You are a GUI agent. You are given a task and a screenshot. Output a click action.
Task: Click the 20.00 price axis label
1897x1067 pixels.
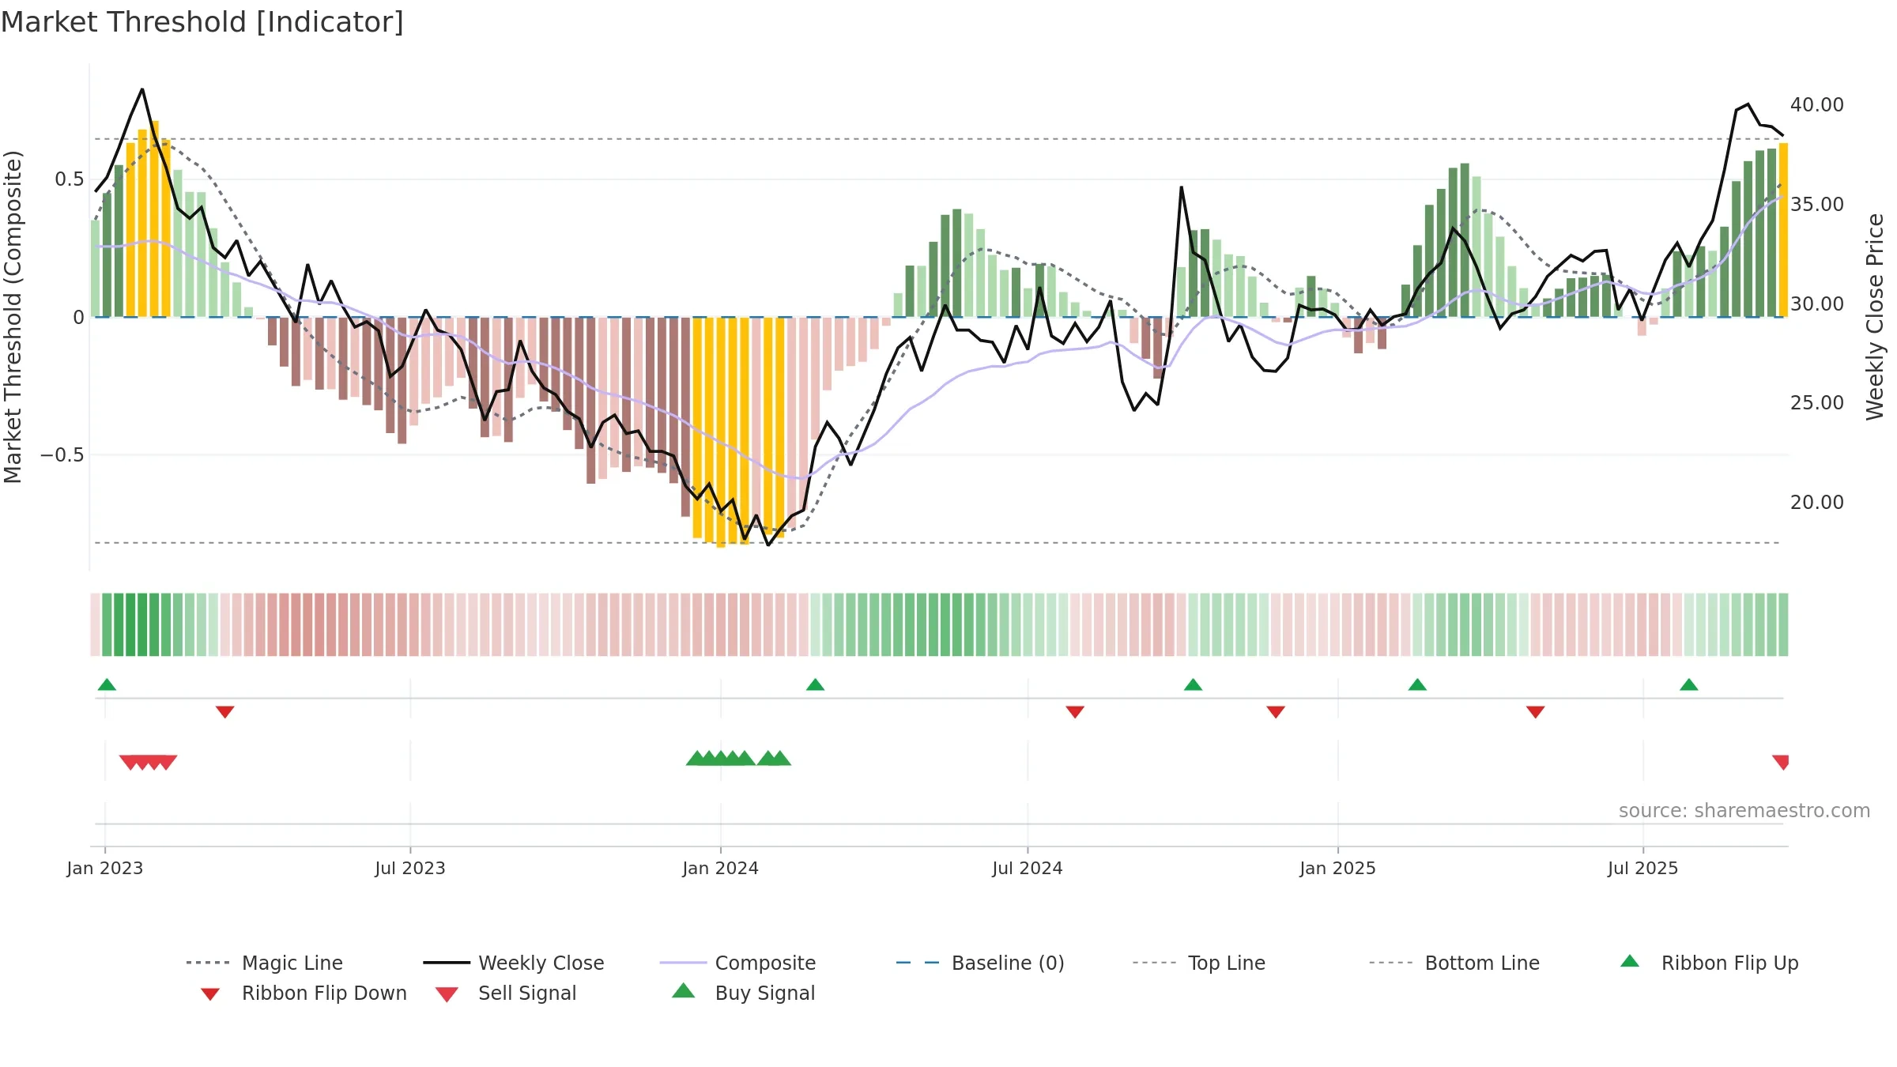point(1817,503)
